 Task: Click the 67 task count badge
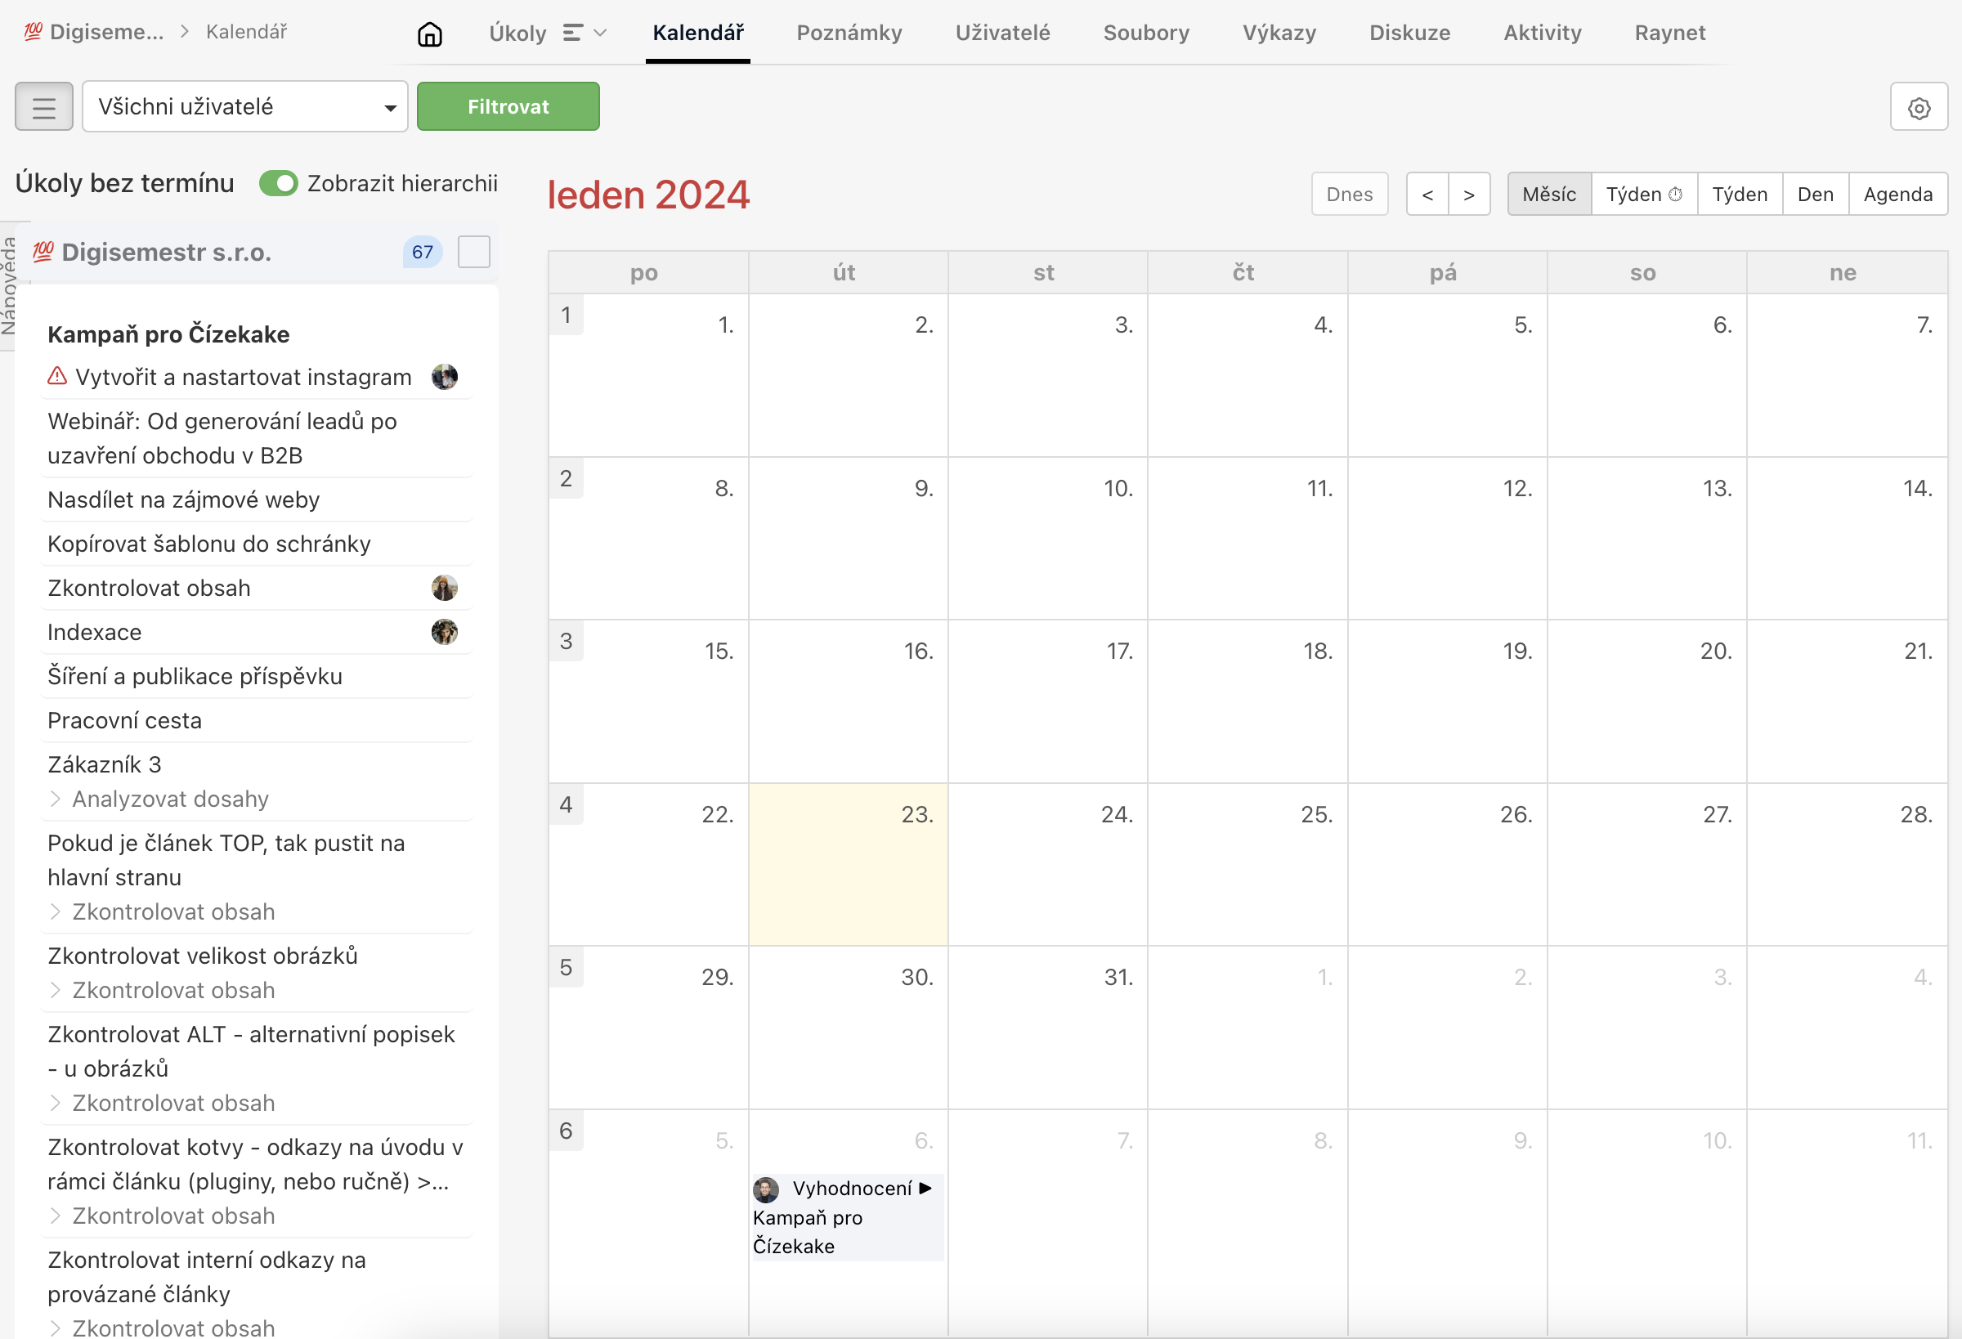pos(422,252)
